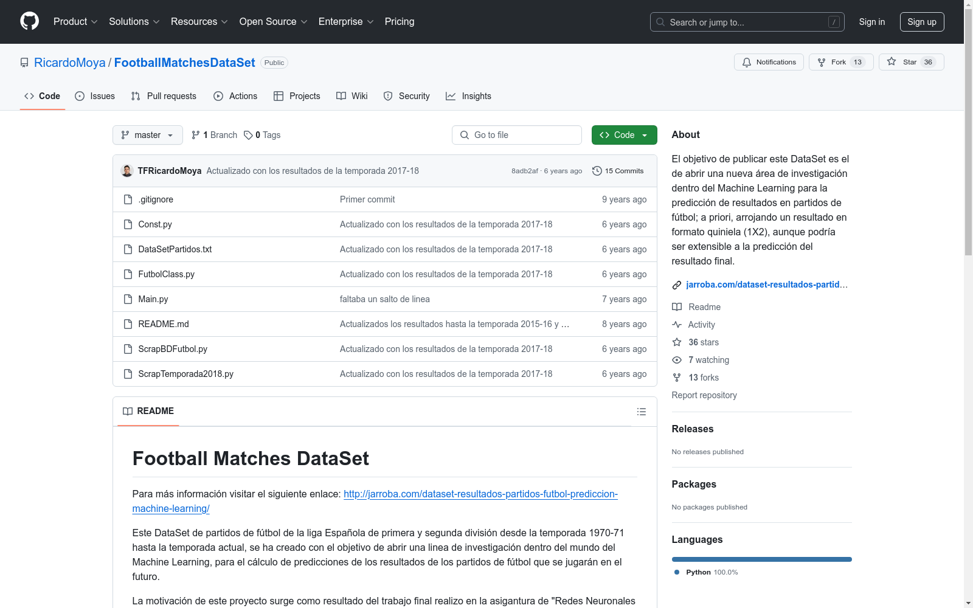Click the Search or jump to field

[x=747, y=22]
